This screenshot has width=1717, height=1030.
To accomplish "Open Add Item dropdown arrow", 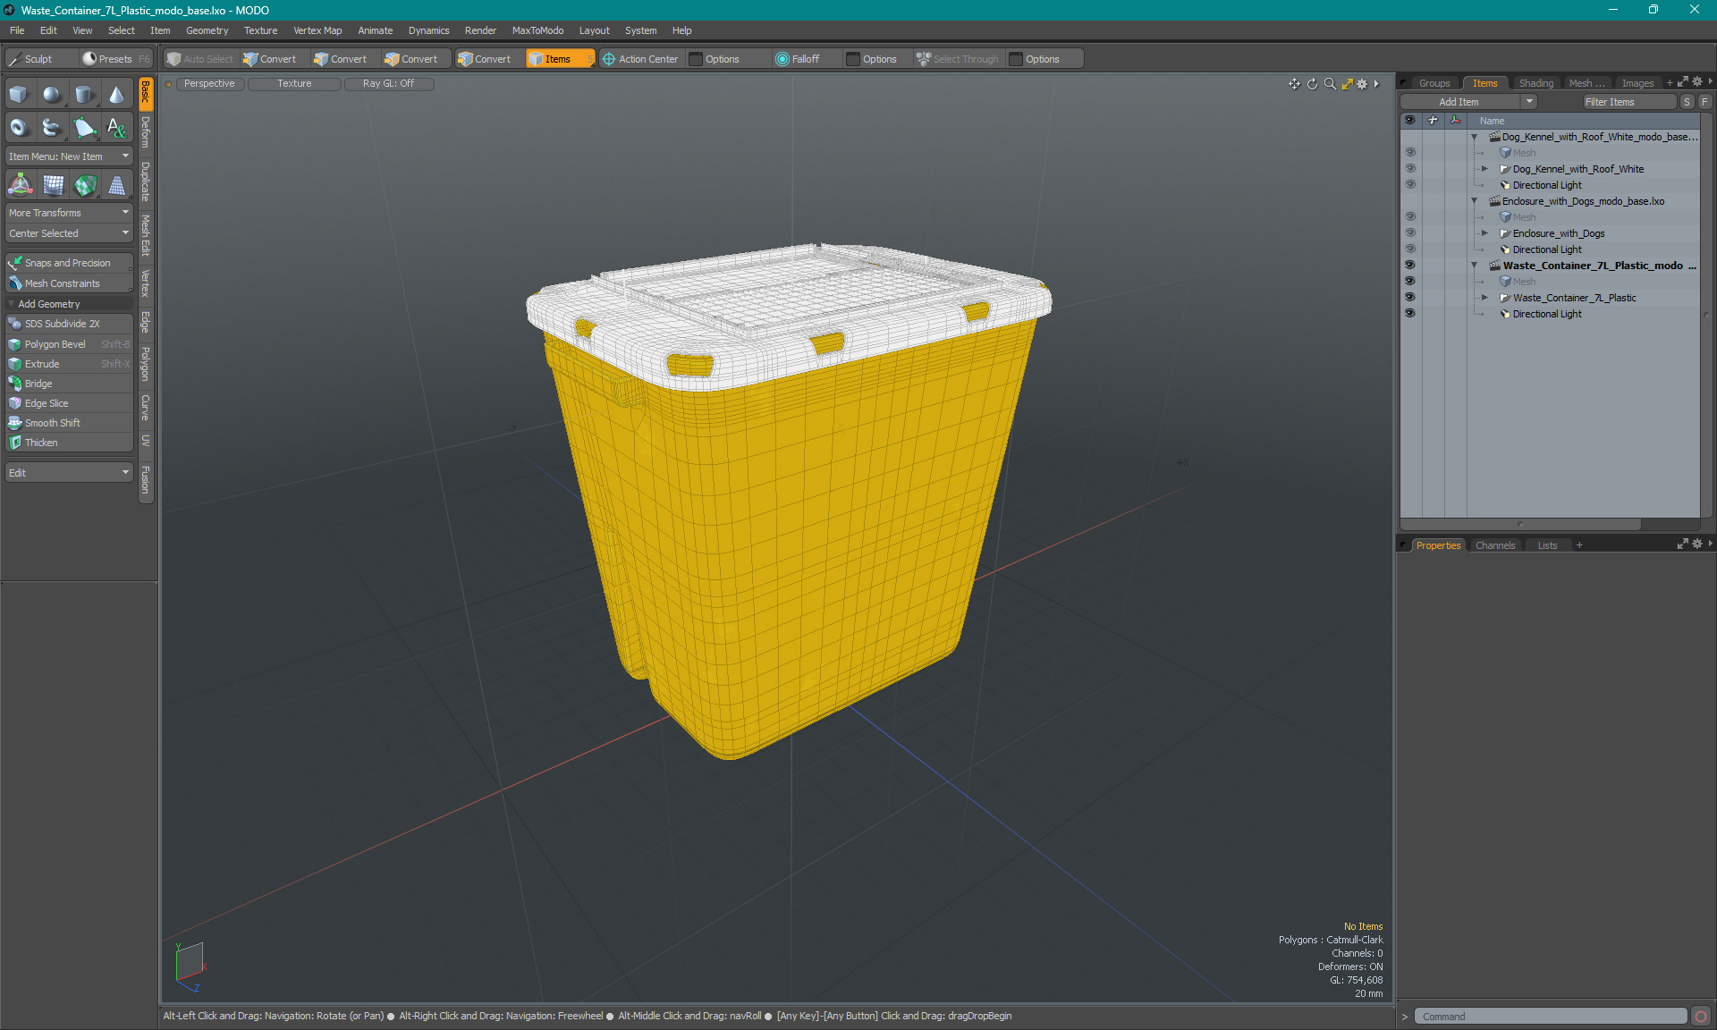I will (1529, 102).
